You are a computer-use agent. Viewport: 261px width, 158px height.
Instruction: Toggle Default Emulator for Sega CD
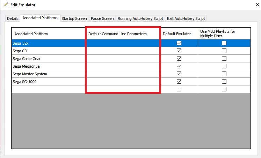(179, 51)
